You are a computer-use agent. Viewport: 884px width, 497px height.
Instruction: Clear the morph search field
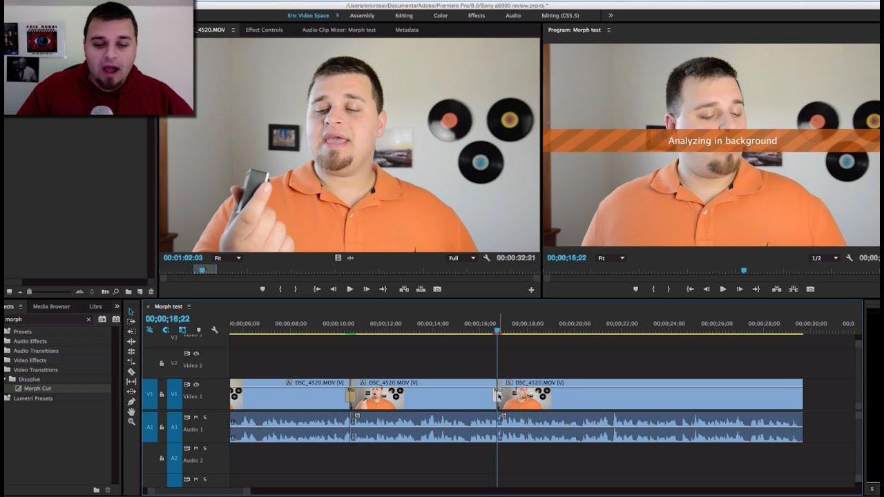click(x=88, y=320)
